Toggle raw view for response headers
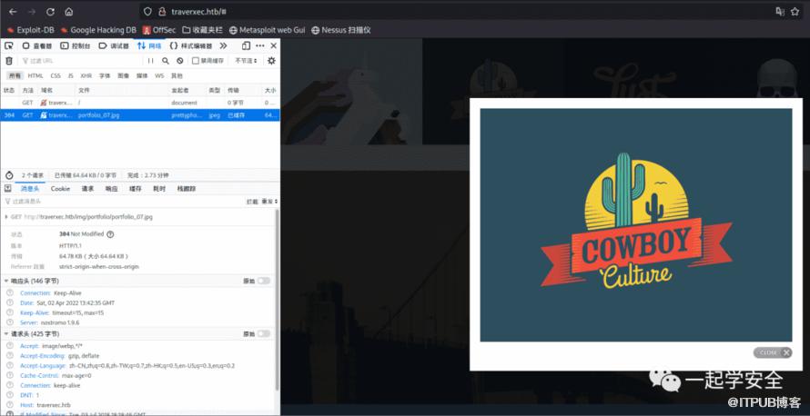The width and height of the screenshot is (810, 416). 263,282
